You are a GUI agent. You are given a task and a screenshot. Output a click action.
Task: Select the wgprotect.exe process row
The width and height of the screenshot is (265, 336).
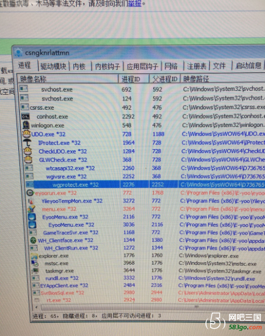pos(145,185)
